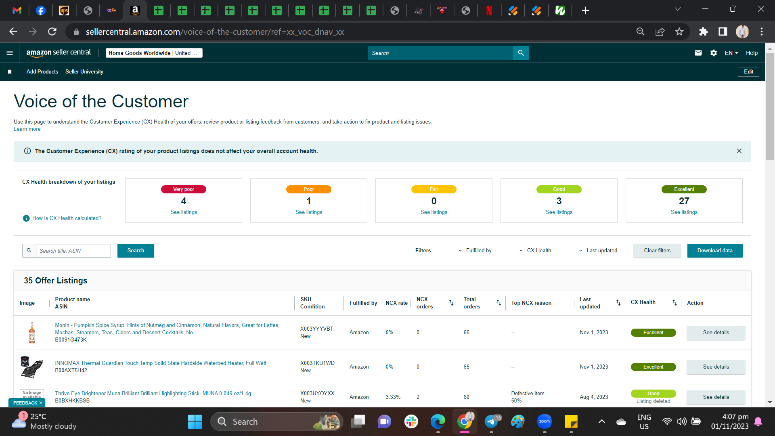Image resolution: width=775 pixels, height=436 pixels.
Task: Click the bookmark flag icon beside Add Products
Action: pyautogui.click(x=10, y=72)
